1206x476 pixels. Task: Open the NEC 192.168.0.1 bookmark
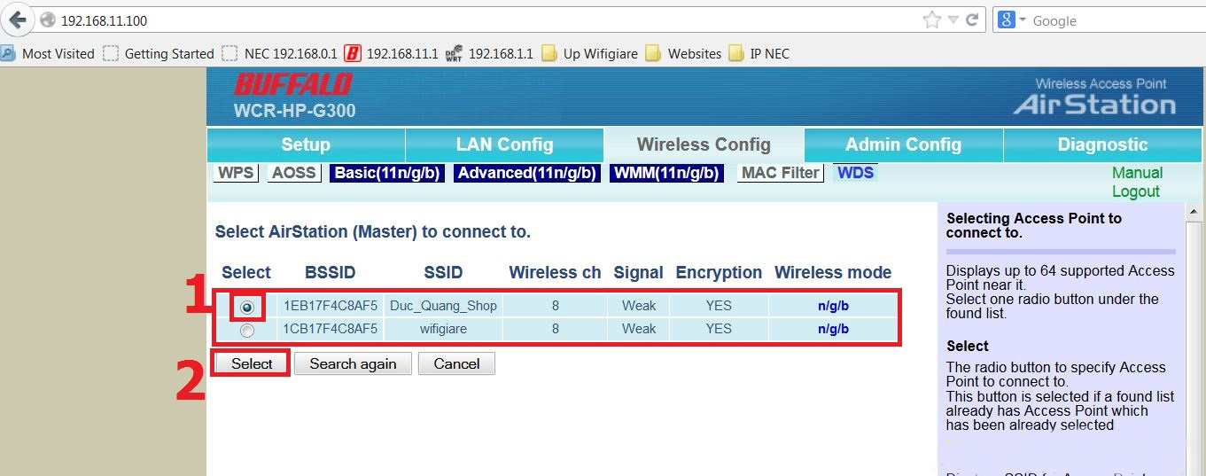tap(280, 53)
